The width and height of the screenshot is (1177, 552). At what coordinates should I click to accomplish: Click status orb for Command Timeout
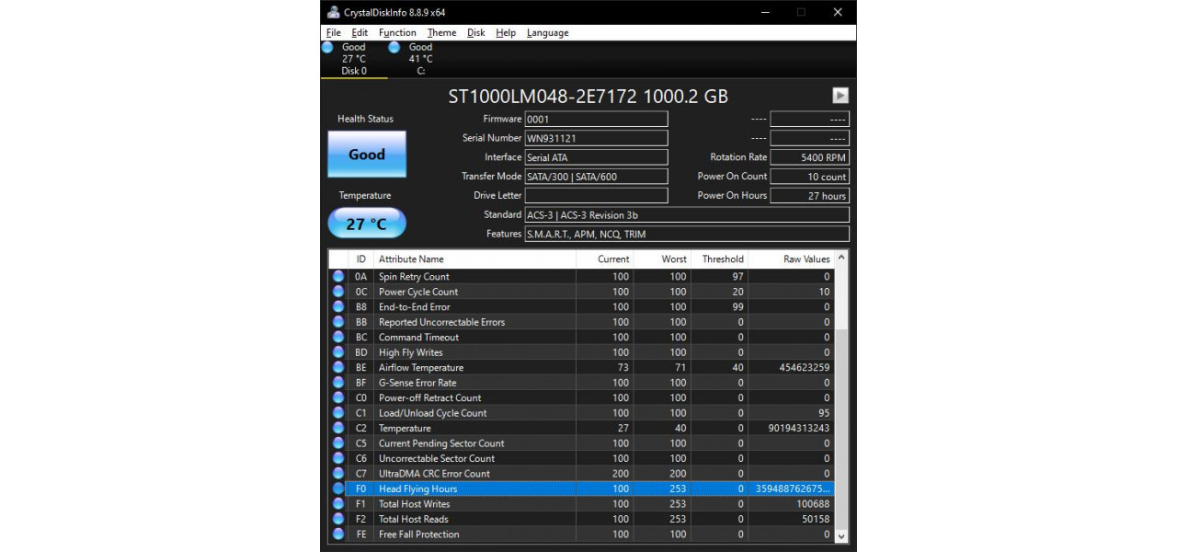point(338,337)
